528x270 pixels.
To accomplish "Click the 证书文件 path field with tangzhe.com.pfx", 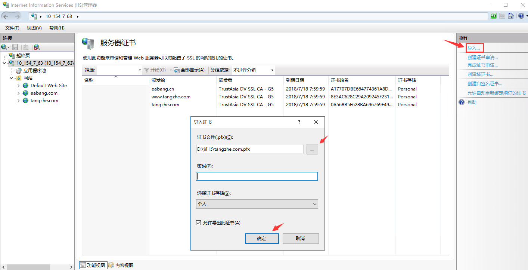I will (250, 149).
